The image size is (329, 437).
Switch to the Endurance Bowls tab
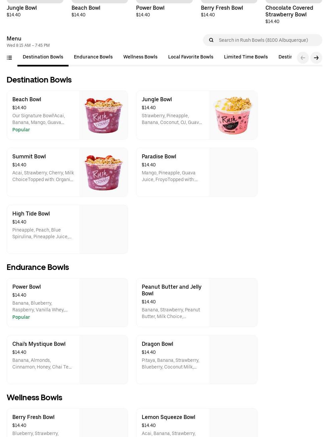pos(93,57)
